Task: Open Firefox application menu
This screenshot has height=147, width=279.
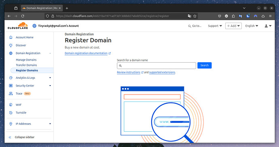Action: click(270, 16)
